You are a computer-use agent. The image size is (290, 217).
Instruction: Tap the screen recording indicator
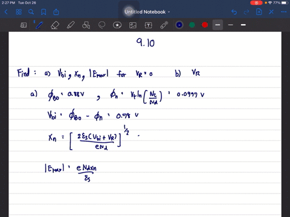pyautogui.click(x=256, y=3)
